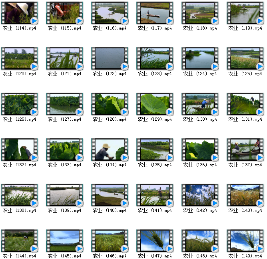Select golden wheat video 农业 (143).mp4
Viewport: 267px width, 259px height.
(245, 195)
